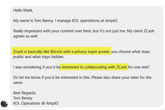
Task: Click the "Tom Benny" signature name
Action: click(23, 98)
